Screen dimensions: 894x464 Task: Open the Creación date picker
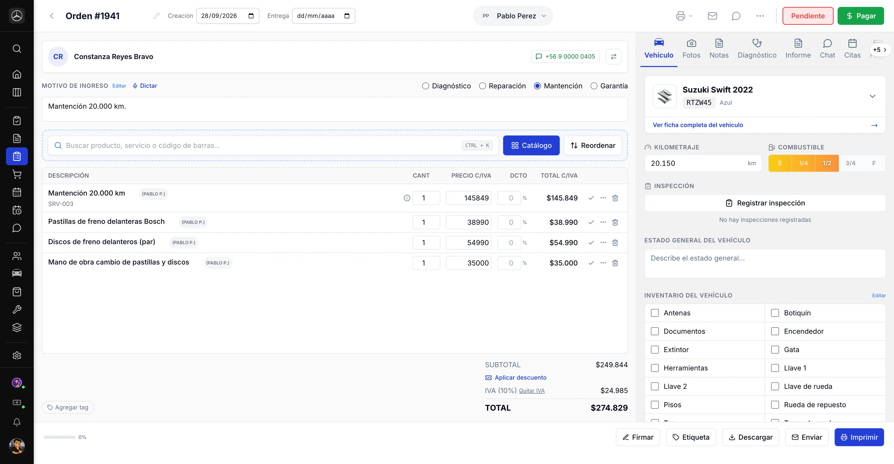pos(251,16)
